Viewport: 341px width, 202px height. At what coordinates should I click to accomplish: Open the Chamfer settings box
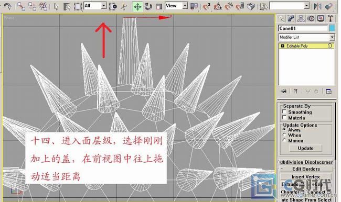303,192
